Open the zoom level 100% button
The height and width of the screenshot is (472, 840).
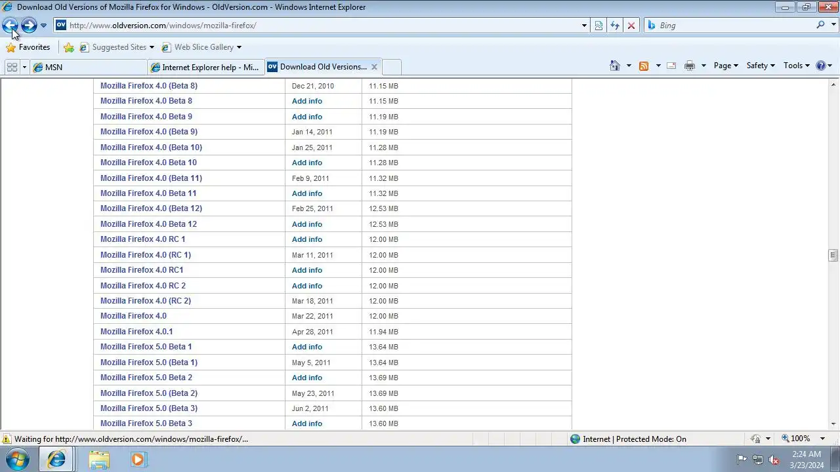pyautogui.click(x=795, y=439)
